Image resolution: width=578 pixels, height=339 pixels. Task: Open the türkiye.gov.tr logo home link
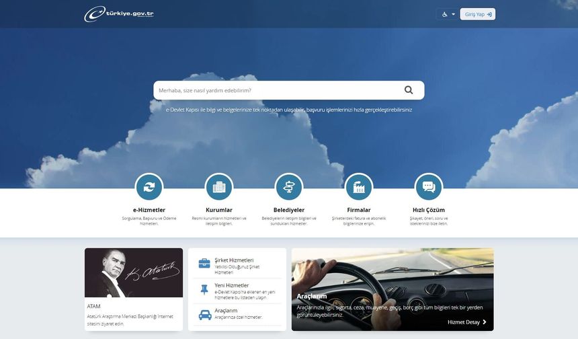119,14
